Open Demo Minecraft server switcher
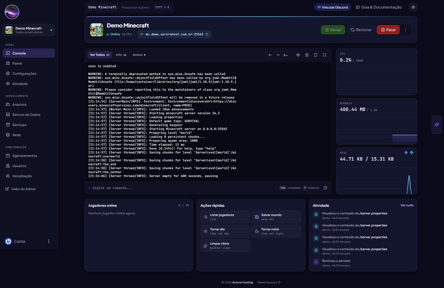The height and width of the screenshot is (288, 444). pyautogui.click(x=29, y=30)
